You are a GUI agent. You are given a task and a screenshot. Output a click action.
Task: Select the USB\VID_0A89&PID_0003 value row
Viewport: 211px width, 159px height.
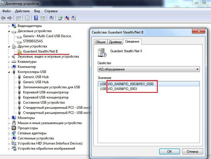pos(149,89)
